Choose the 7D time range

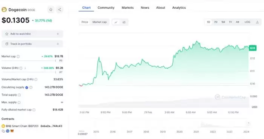[216, 22]
